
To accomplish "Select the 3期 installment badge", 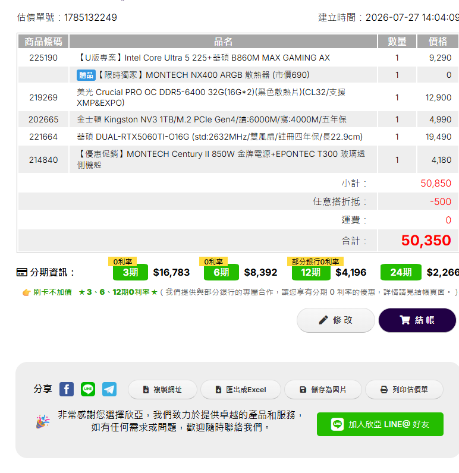I will click(130, 272).
